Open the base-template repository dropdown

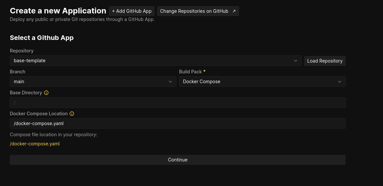click(x=155, y=61)
